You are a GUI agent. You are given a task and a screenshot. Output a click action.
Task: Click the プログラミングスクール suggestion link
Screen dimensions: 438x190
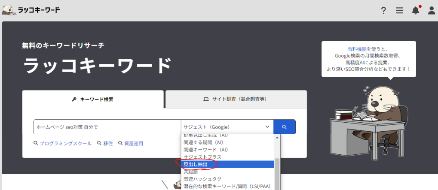[x=65, y=144]
